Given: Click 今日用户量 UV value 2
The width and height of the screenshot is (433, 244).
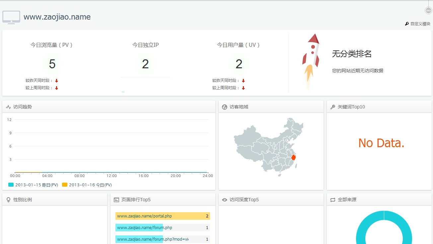Looking at the screenshot, I should click(x=239, y=64).
